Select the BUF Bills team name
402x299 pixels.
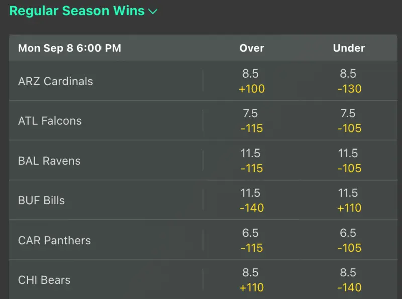[41, 200]
